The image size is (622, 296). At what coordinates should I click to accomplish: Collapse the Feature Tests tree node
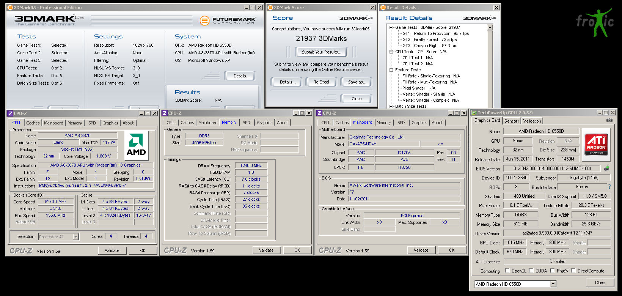pos(391,70)
